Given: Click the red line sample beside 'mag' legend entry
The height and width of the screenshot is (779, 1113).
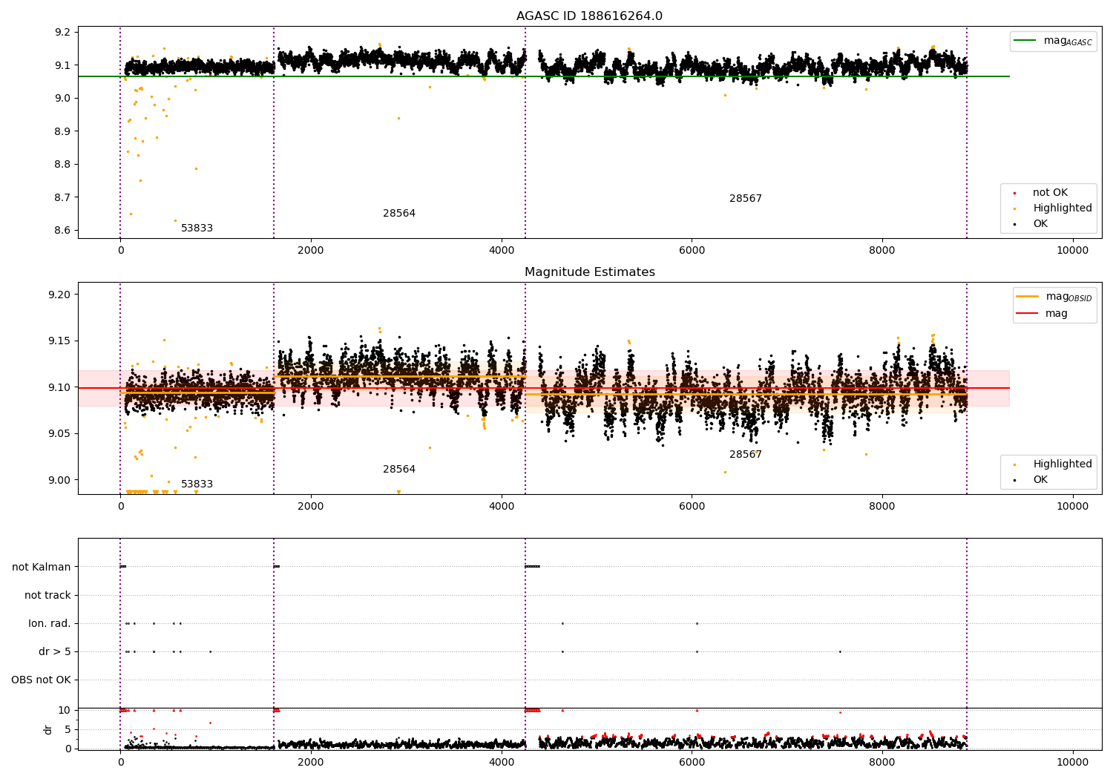Looking at the screenshot, I should click(1028, 313).
